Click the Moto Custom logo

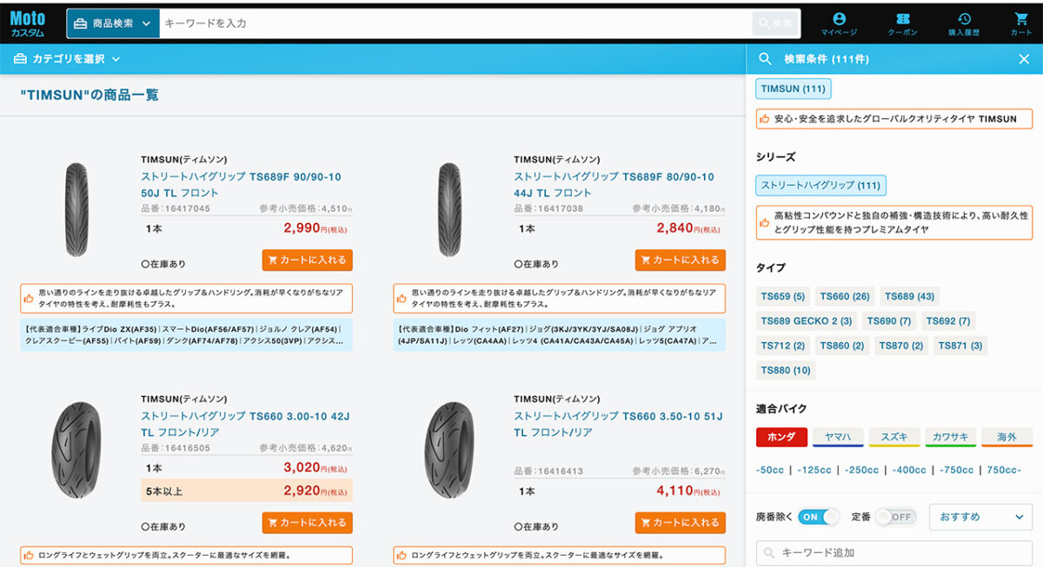click(x=28, y=23)
